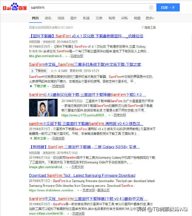Click the 脚本之家 site icon
The width and height of the screenshot is (192, 216).
[x=31, y=138]
